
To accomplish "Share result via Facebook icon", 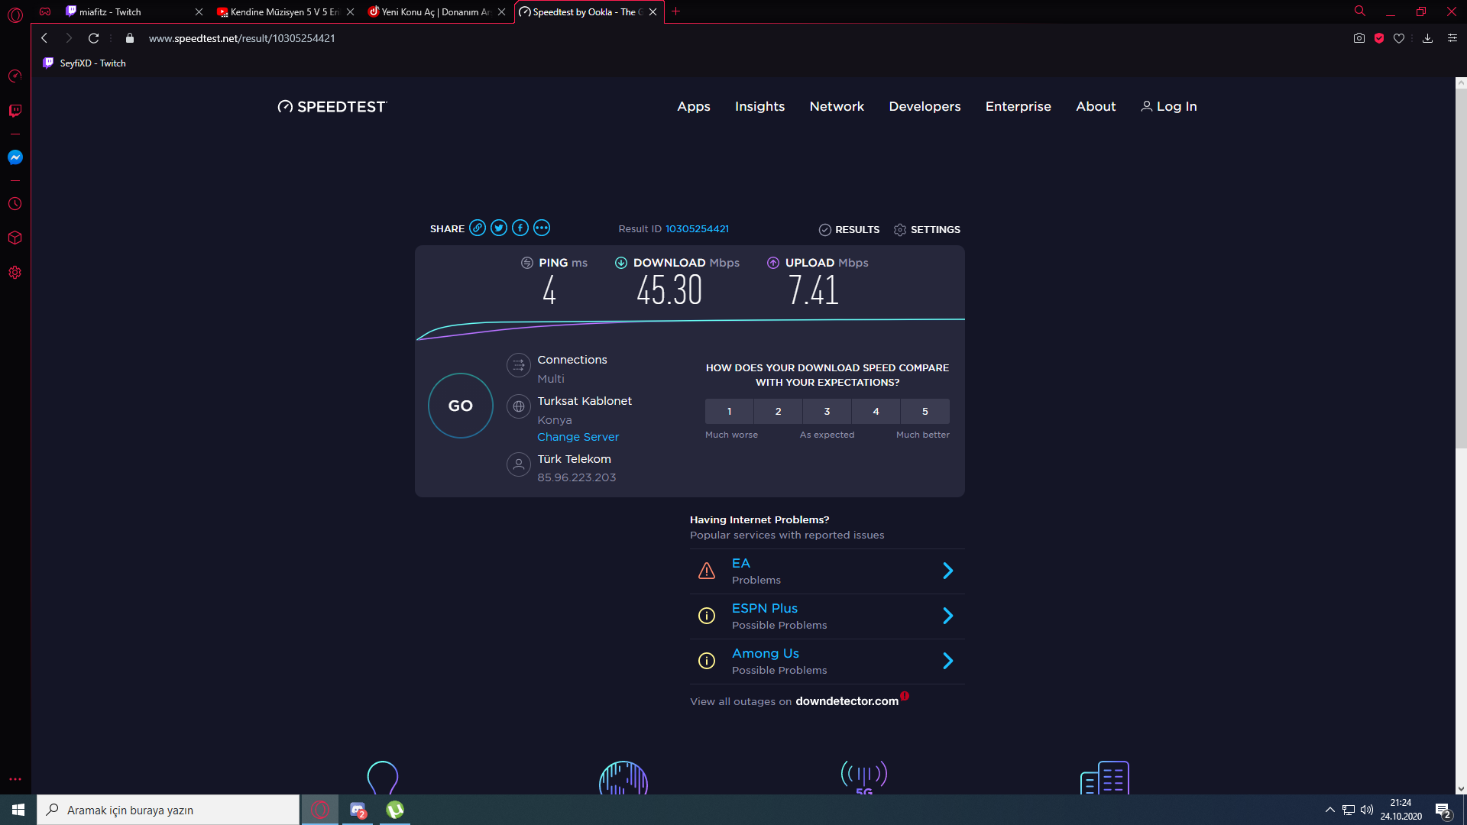I will click(x=520, y=228).
